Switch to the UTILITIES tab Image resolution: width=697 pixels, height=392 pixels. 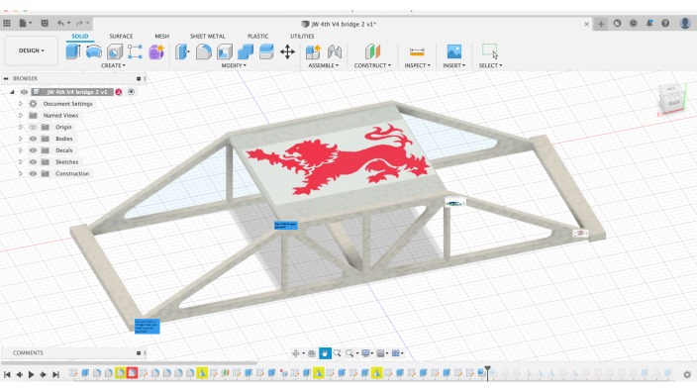pos(302,36)
